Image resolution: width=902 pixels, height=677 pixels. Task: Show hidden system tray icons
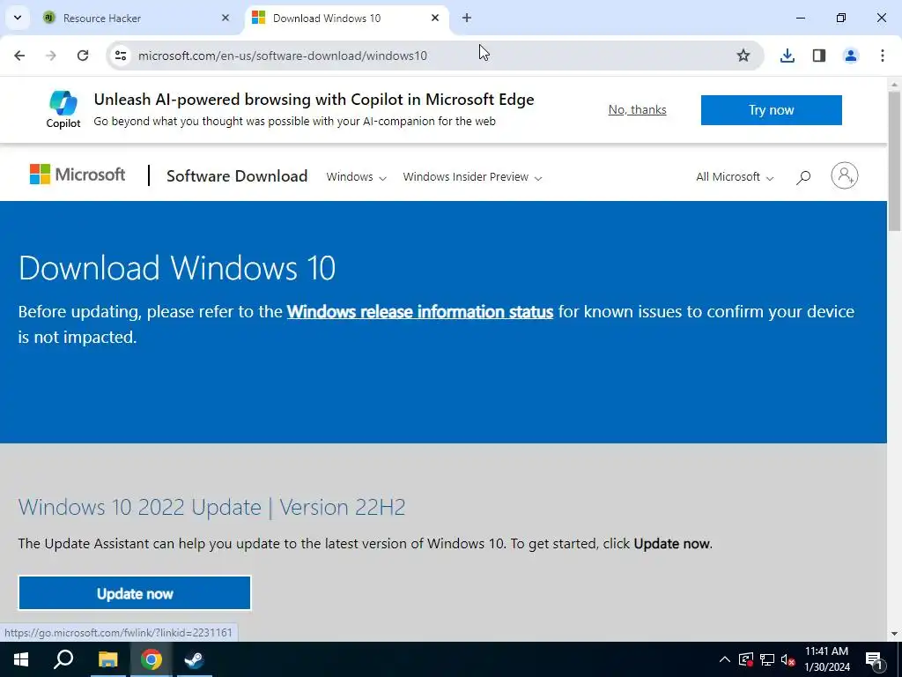(725, 659)
